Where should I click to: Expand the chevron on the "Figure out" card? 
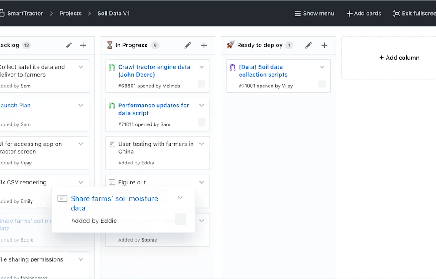tap(201, 182)
